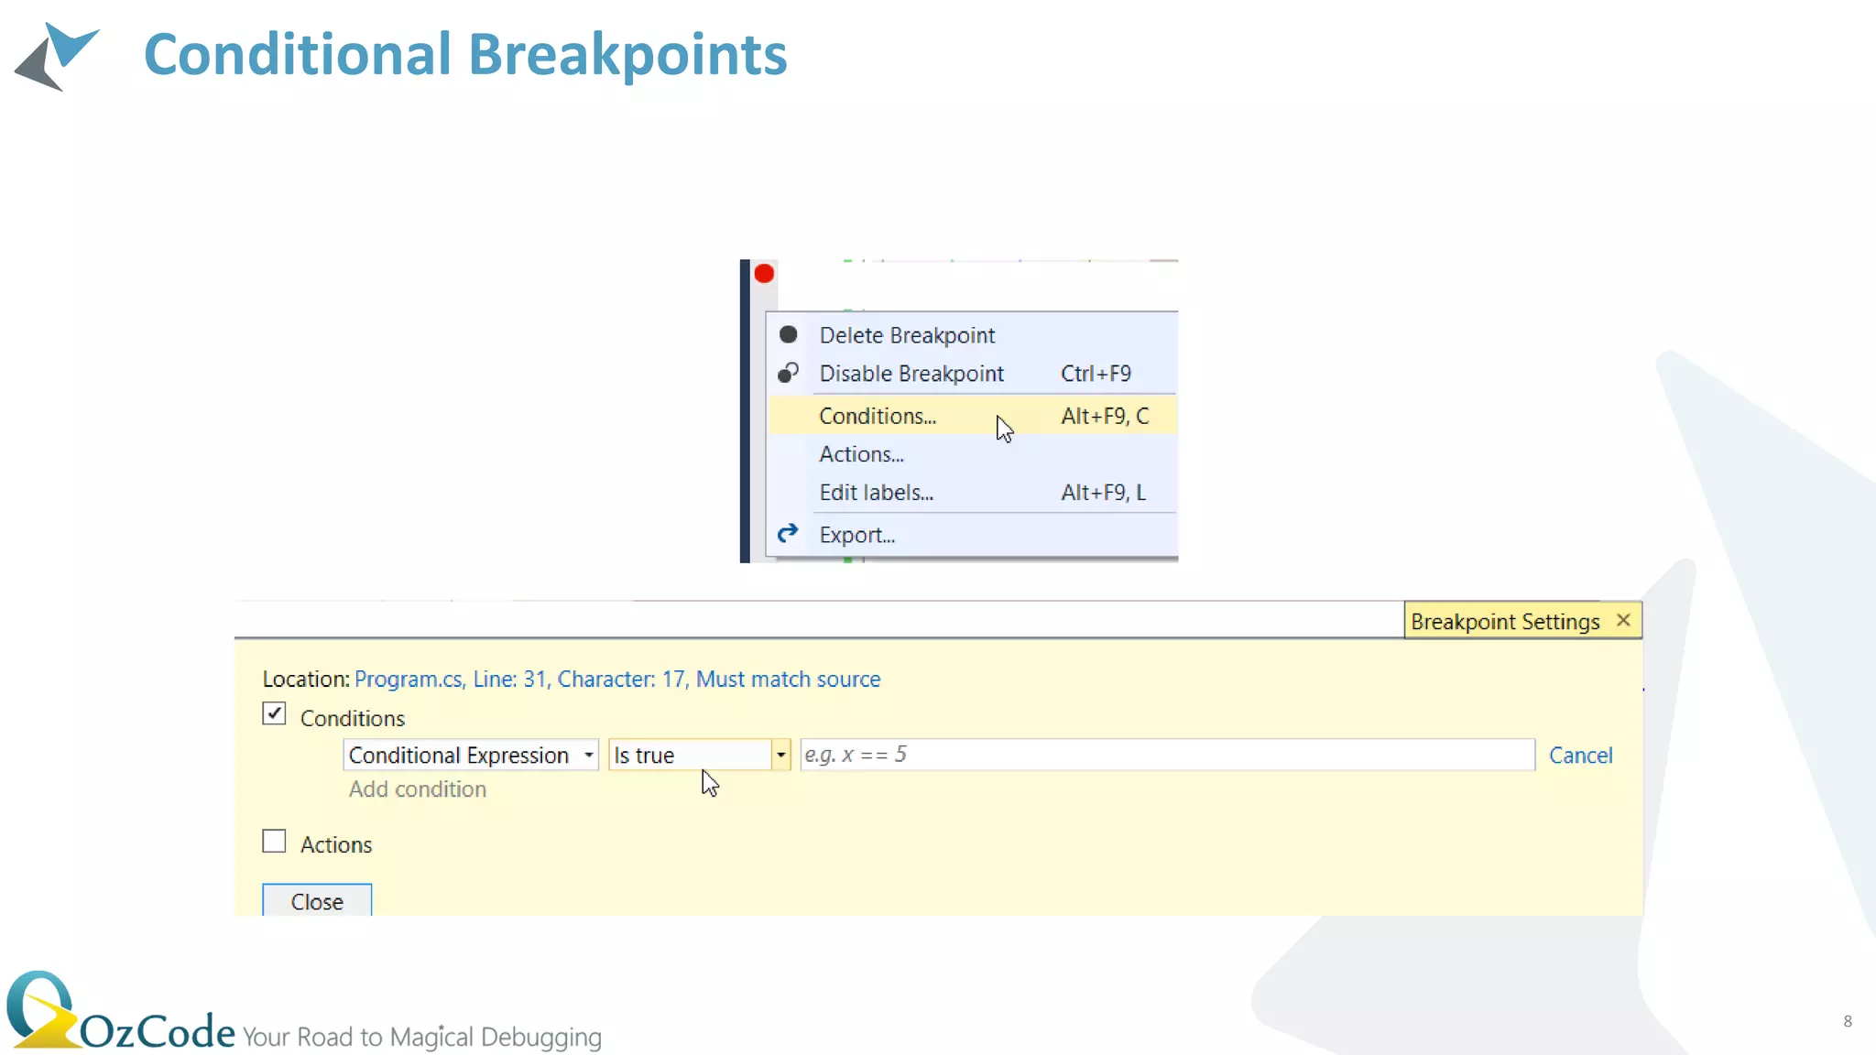Screen dimensions: 1876x1055
Task: Open the Conditional Expression dropdown
Action: [471, 755]
